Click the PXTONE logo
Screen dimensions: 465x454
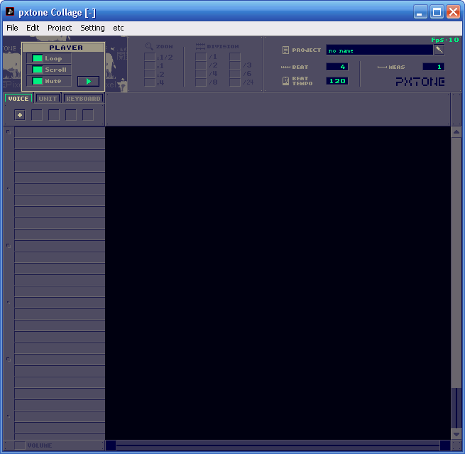pos(420,82)
